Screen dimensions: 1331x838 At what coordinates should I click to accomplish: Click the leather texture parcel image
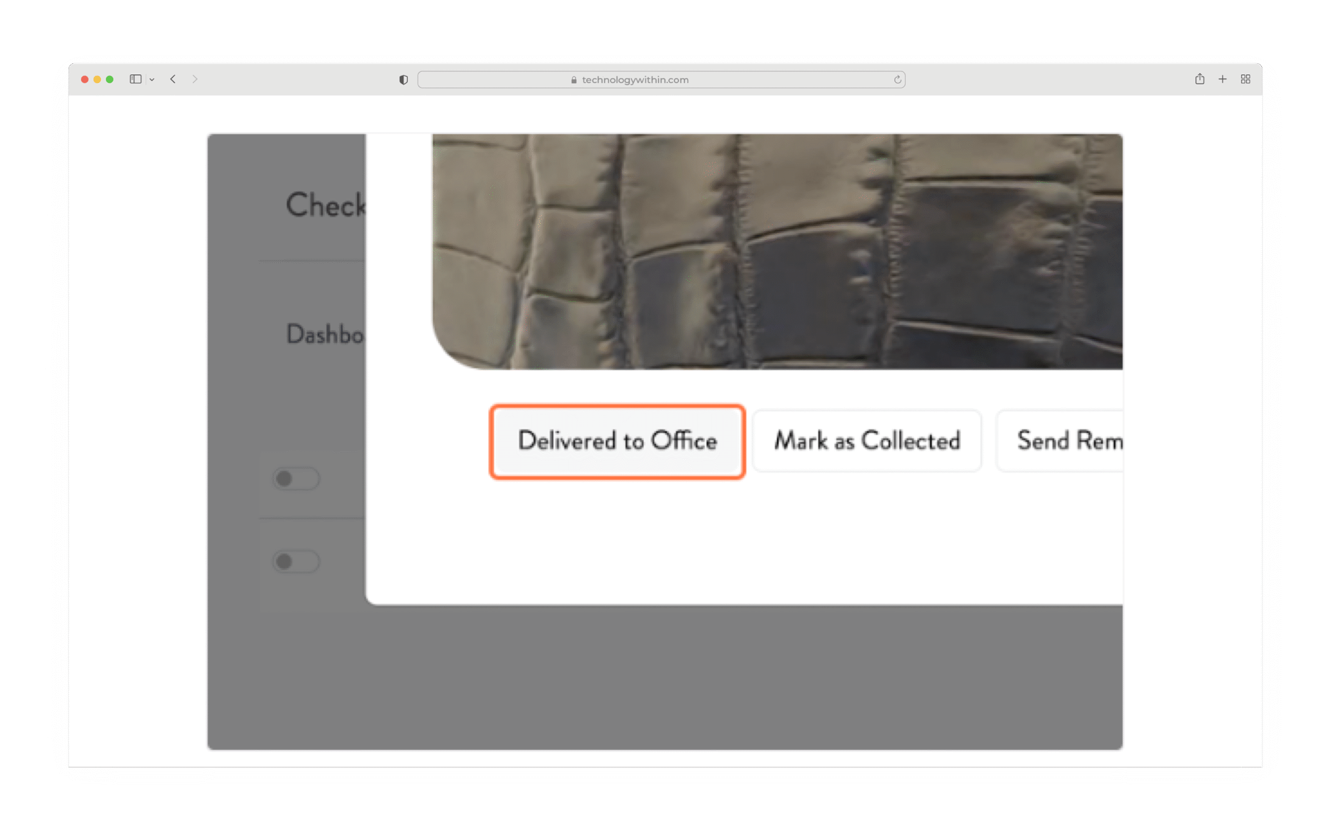(x=777, y=252)
